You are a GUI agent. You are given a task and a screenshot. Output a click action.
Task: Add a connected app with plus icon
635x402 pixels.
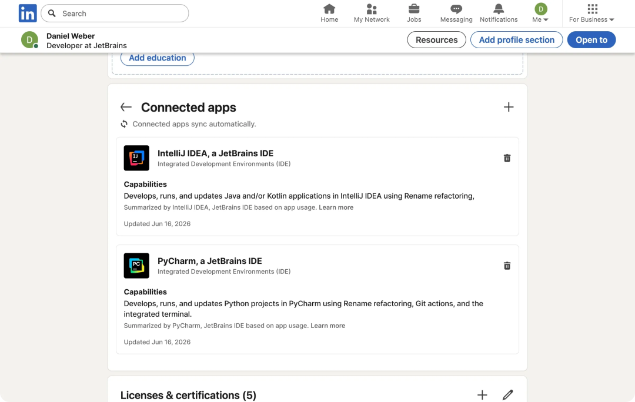[509, 107]
